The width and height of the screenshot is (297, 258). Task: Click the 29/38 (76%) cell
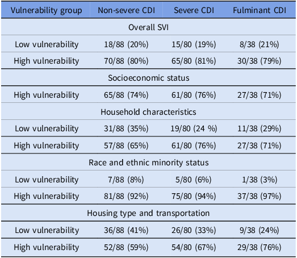coord(260,247)
